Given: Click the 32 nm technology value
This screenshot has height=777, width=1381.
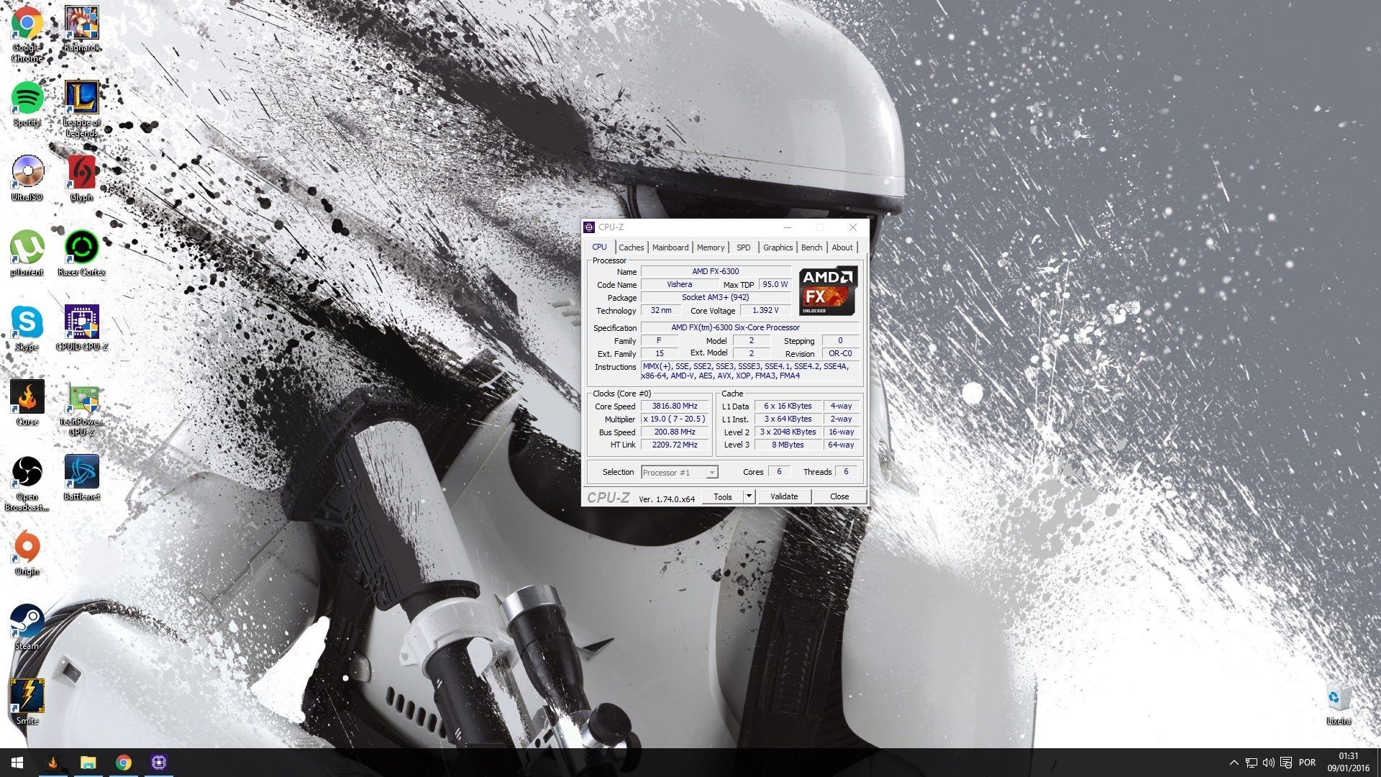Looking at the screenshot, I should 660,310.
